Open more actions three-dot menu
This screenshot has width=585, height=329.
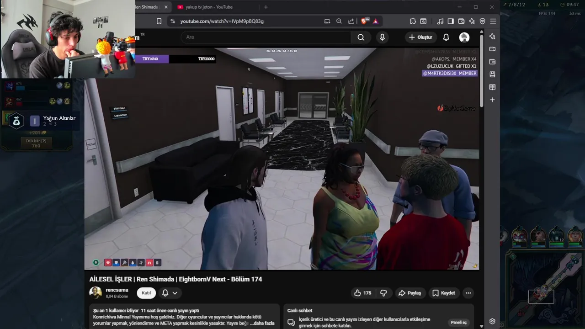(x=468, y=293)
